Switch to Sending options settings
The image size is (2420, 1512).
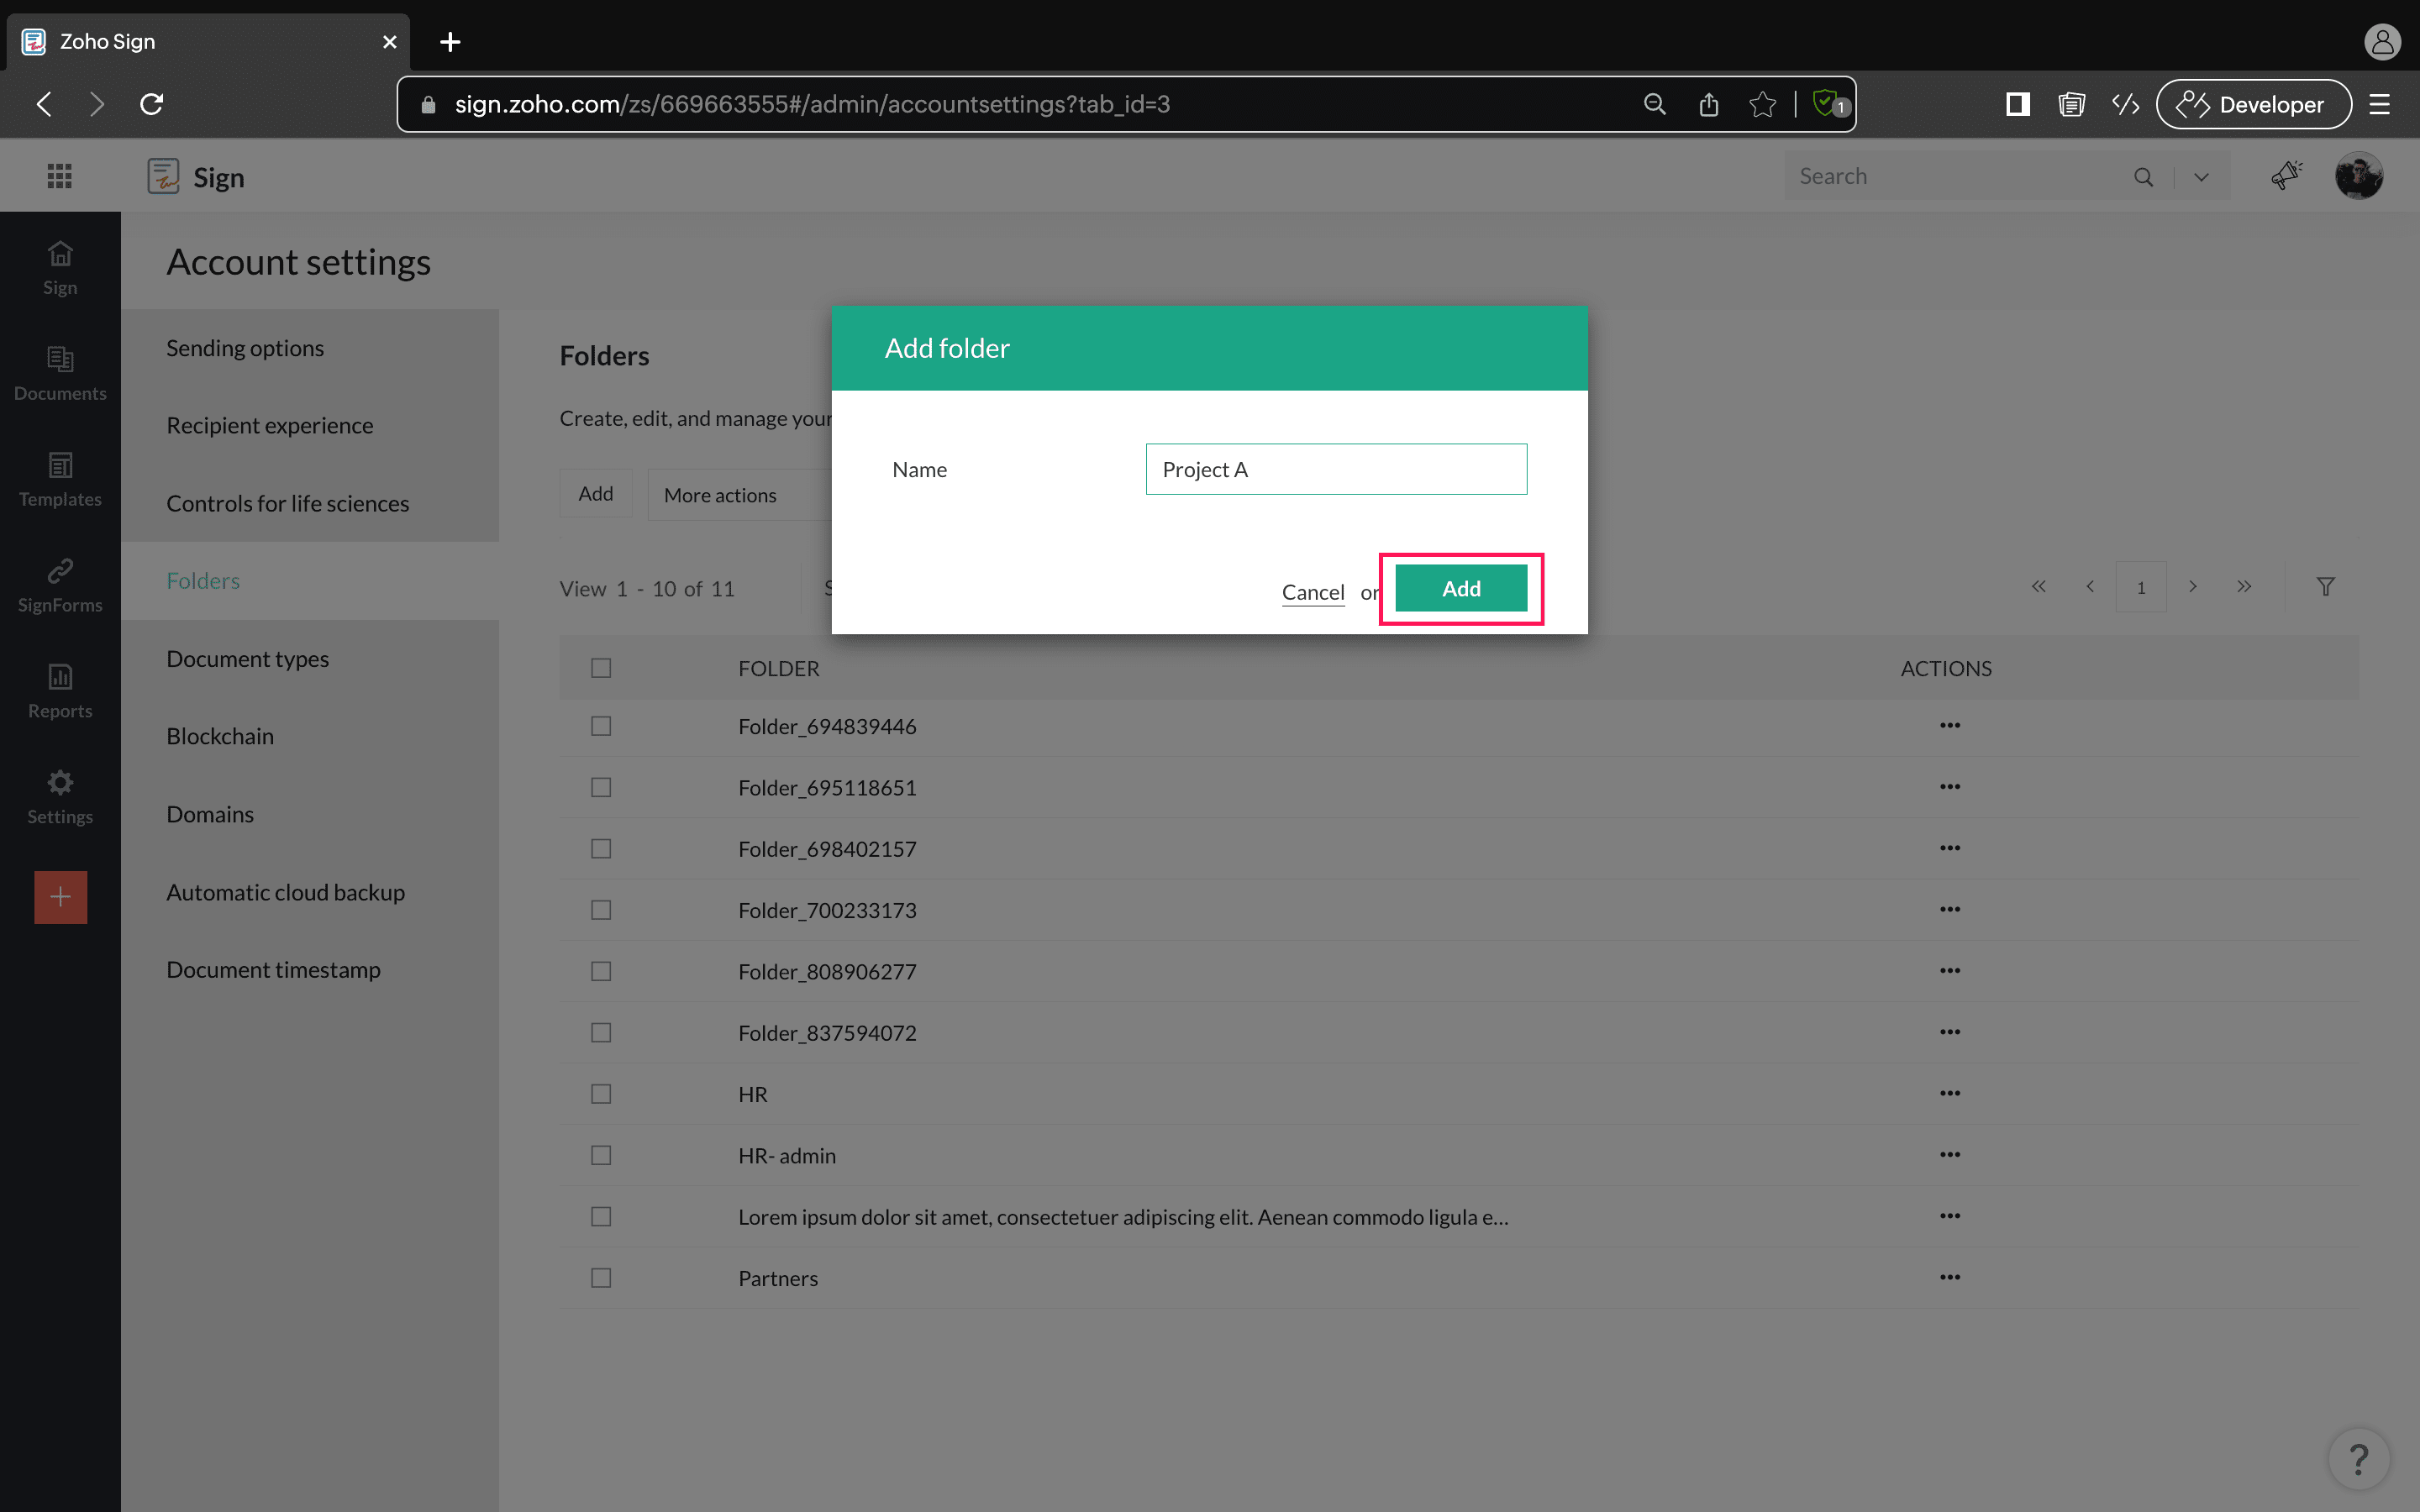pos(245,348)
